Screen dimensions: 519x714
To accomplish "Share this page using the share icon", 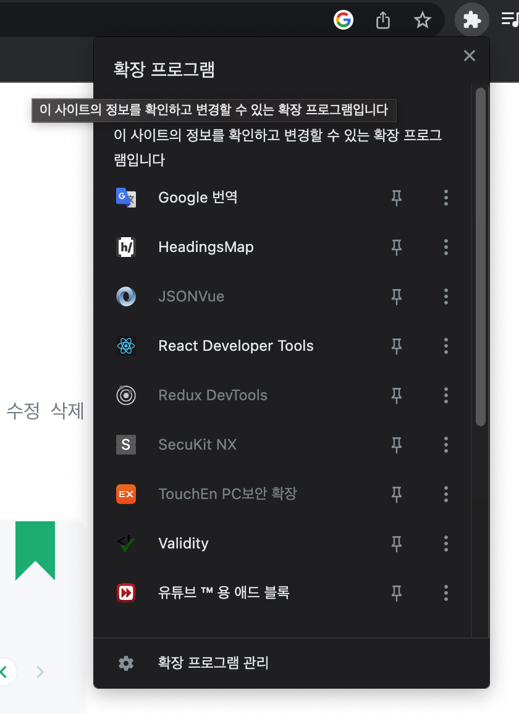I will tap(382, 20).
